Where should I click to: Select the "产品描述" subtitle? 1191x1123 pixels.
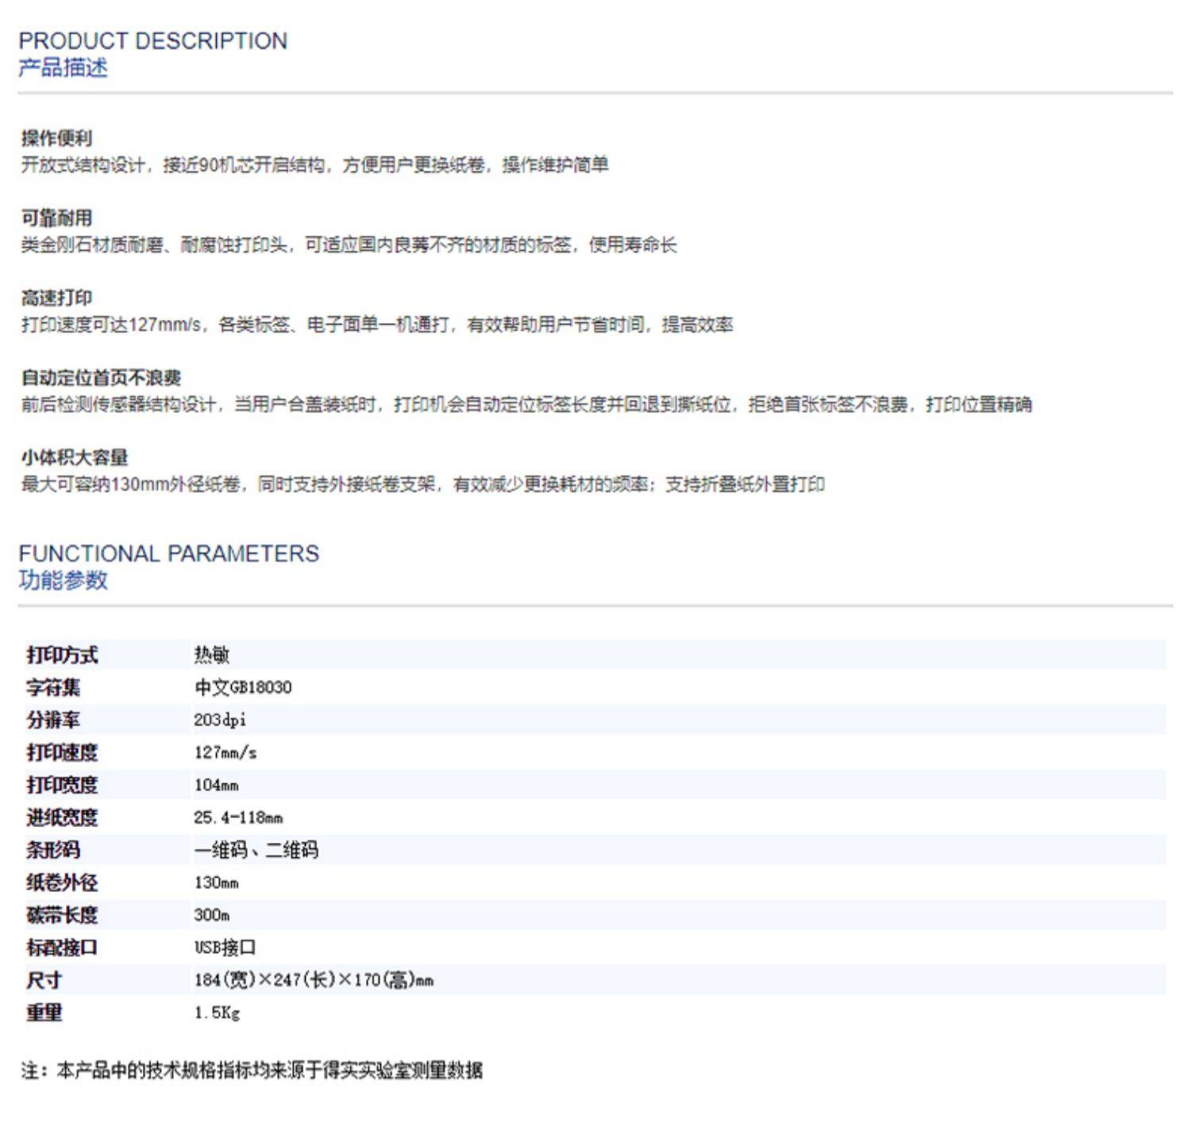[63, 67]
